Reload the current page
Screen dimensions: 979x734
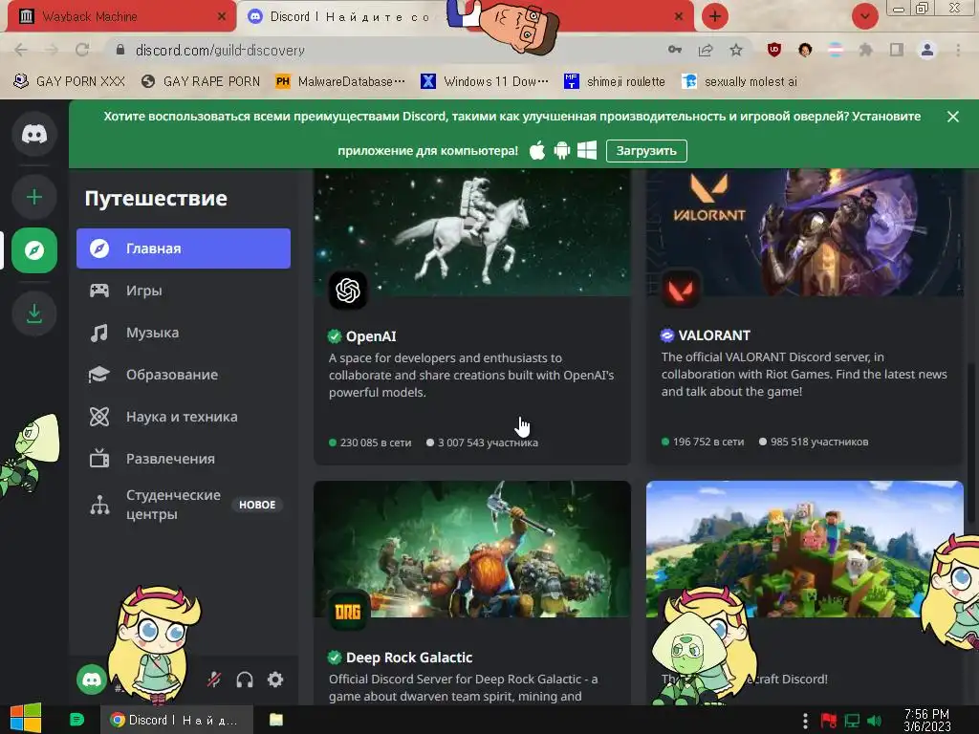click(82, 50)
